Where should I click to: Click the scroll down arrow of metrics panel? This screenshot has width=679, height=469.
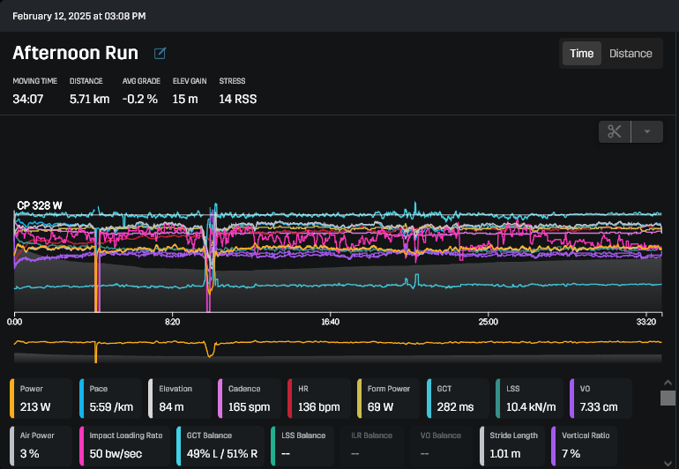point(668,464)
